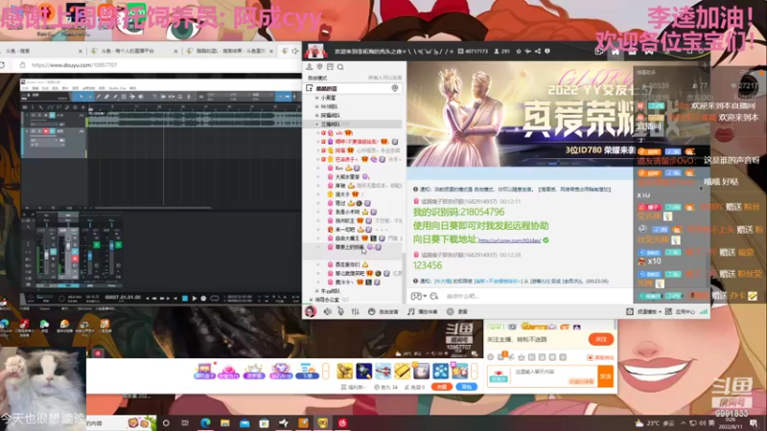Open 应用中心 in YY bottom bar
Screen dimensions: 767x431
pos(681,311)
